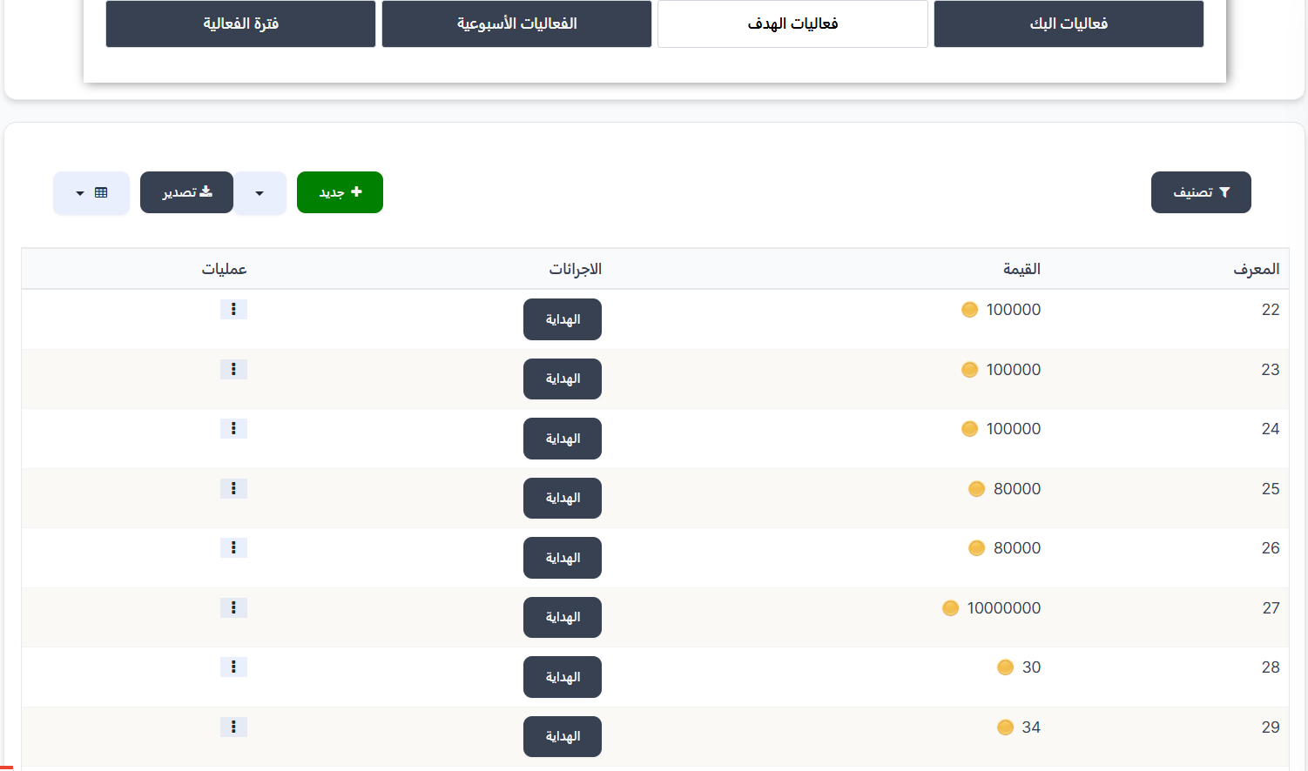Click the coin icon beside value 34
Image resolution: width=1308 pixels, height=771 pixels.
pos(1005,727)
